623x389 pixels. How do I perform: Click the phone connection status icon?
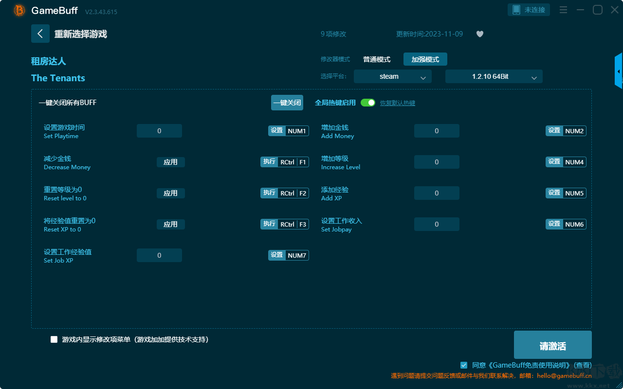coord(516,10)
